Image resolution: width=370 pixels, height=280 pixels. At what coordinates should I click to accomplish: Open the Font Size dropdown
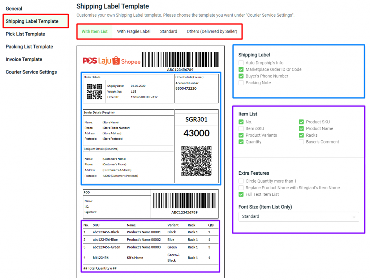[299, 216]
